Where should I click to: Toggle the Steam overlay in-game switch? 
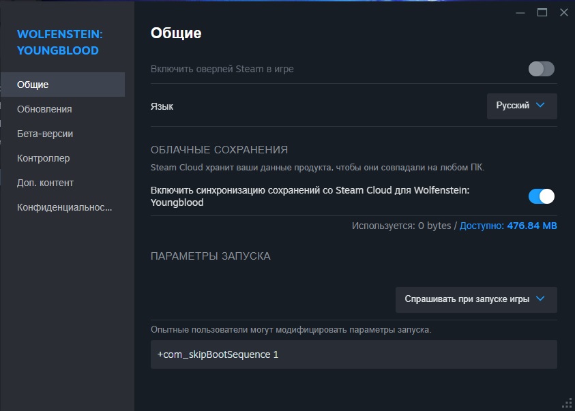pyautogui.click(x=542, y=69)
